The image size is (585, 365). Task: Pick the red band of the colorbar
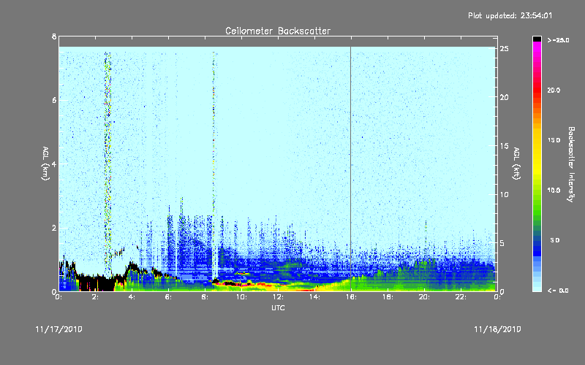coord(537,91)
